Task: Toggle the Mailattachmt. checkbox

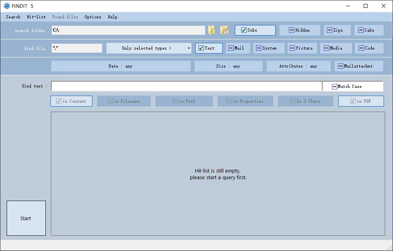Action: tap(359, 66)
